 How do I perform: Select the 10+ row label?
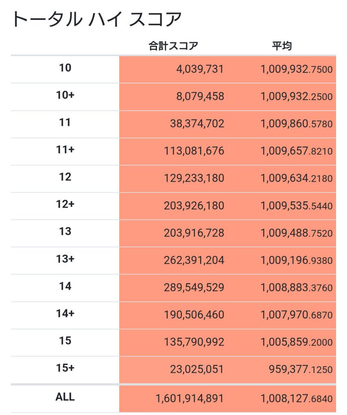pyautogui.click(x=65, y=95)
